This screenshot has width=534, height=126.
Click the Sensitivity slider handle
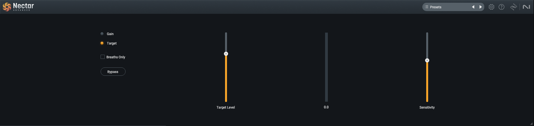pos(427,60)
